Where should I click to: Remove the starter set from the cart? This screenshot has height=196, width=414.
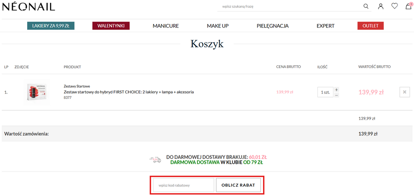[404, 92]
